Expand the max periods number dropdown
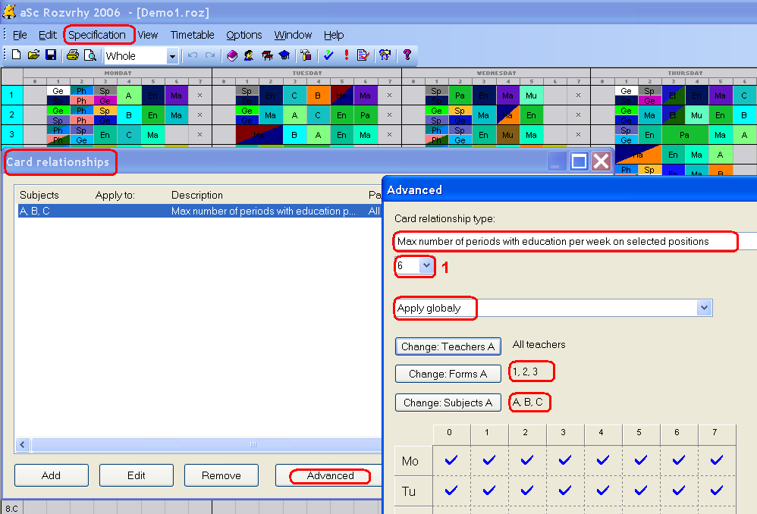This screenshot has width=757, height=514. click(426, 266)
